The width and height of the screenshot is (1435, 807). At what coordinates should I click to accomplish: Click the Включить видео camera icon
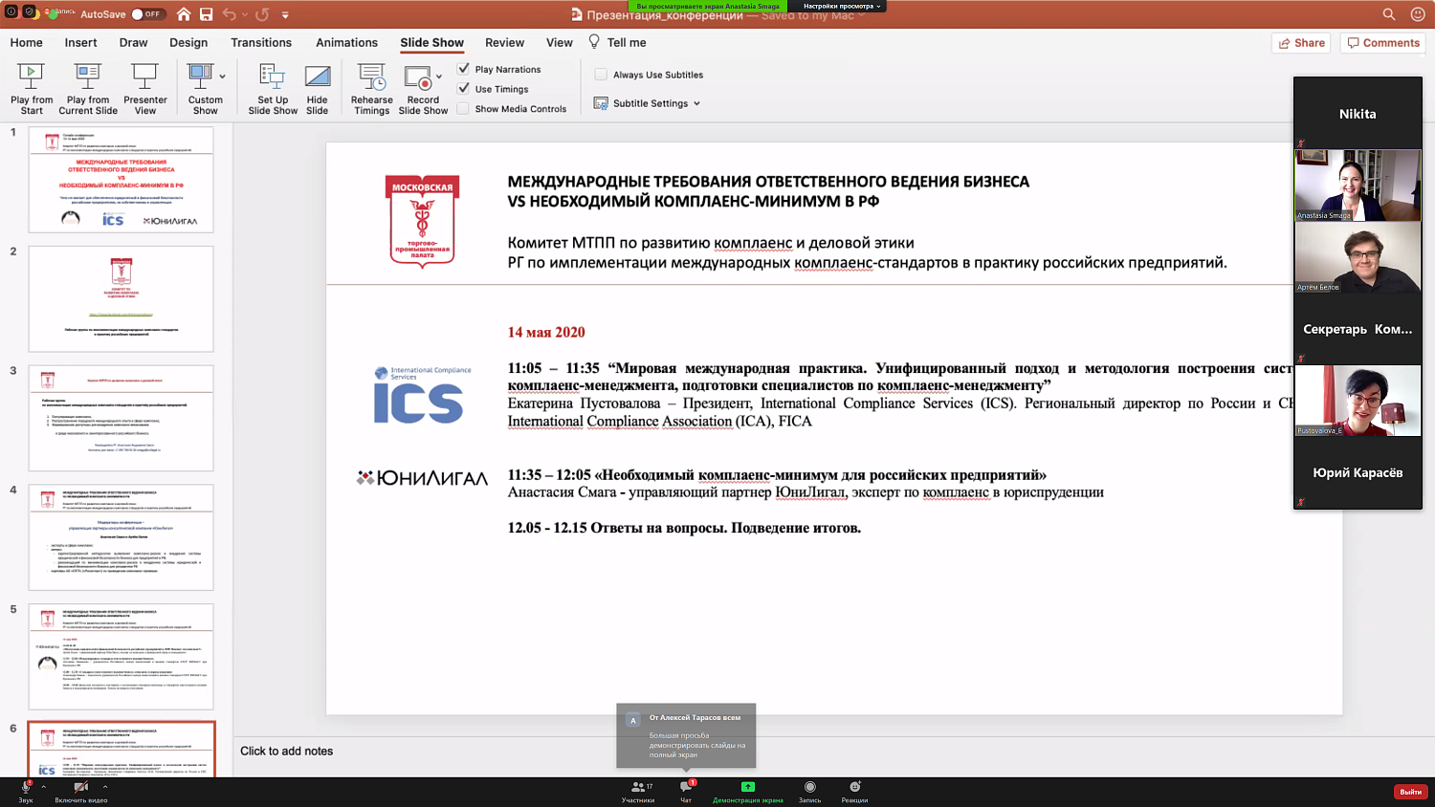click(80, 787)
